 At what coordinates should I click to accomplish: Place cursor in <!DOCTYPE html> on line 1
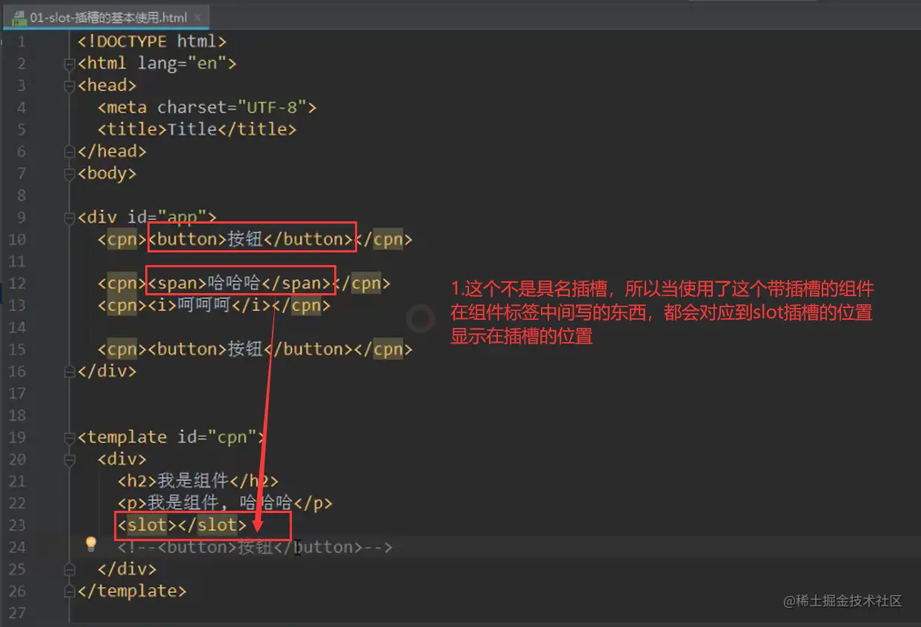(152, 41)
